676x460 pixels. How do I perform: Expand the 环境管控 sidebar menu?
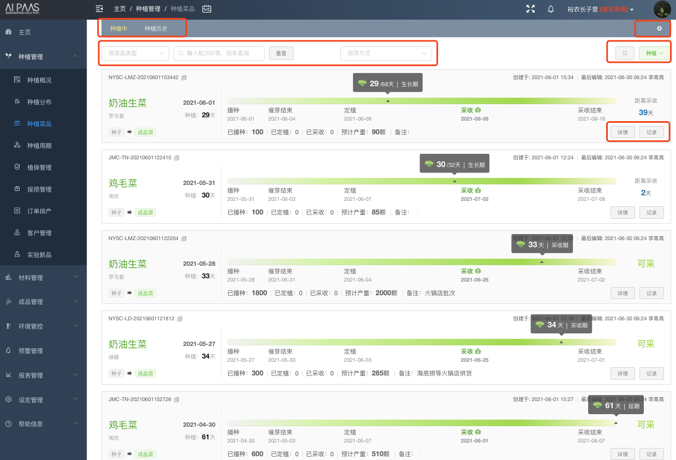(43, 326)
